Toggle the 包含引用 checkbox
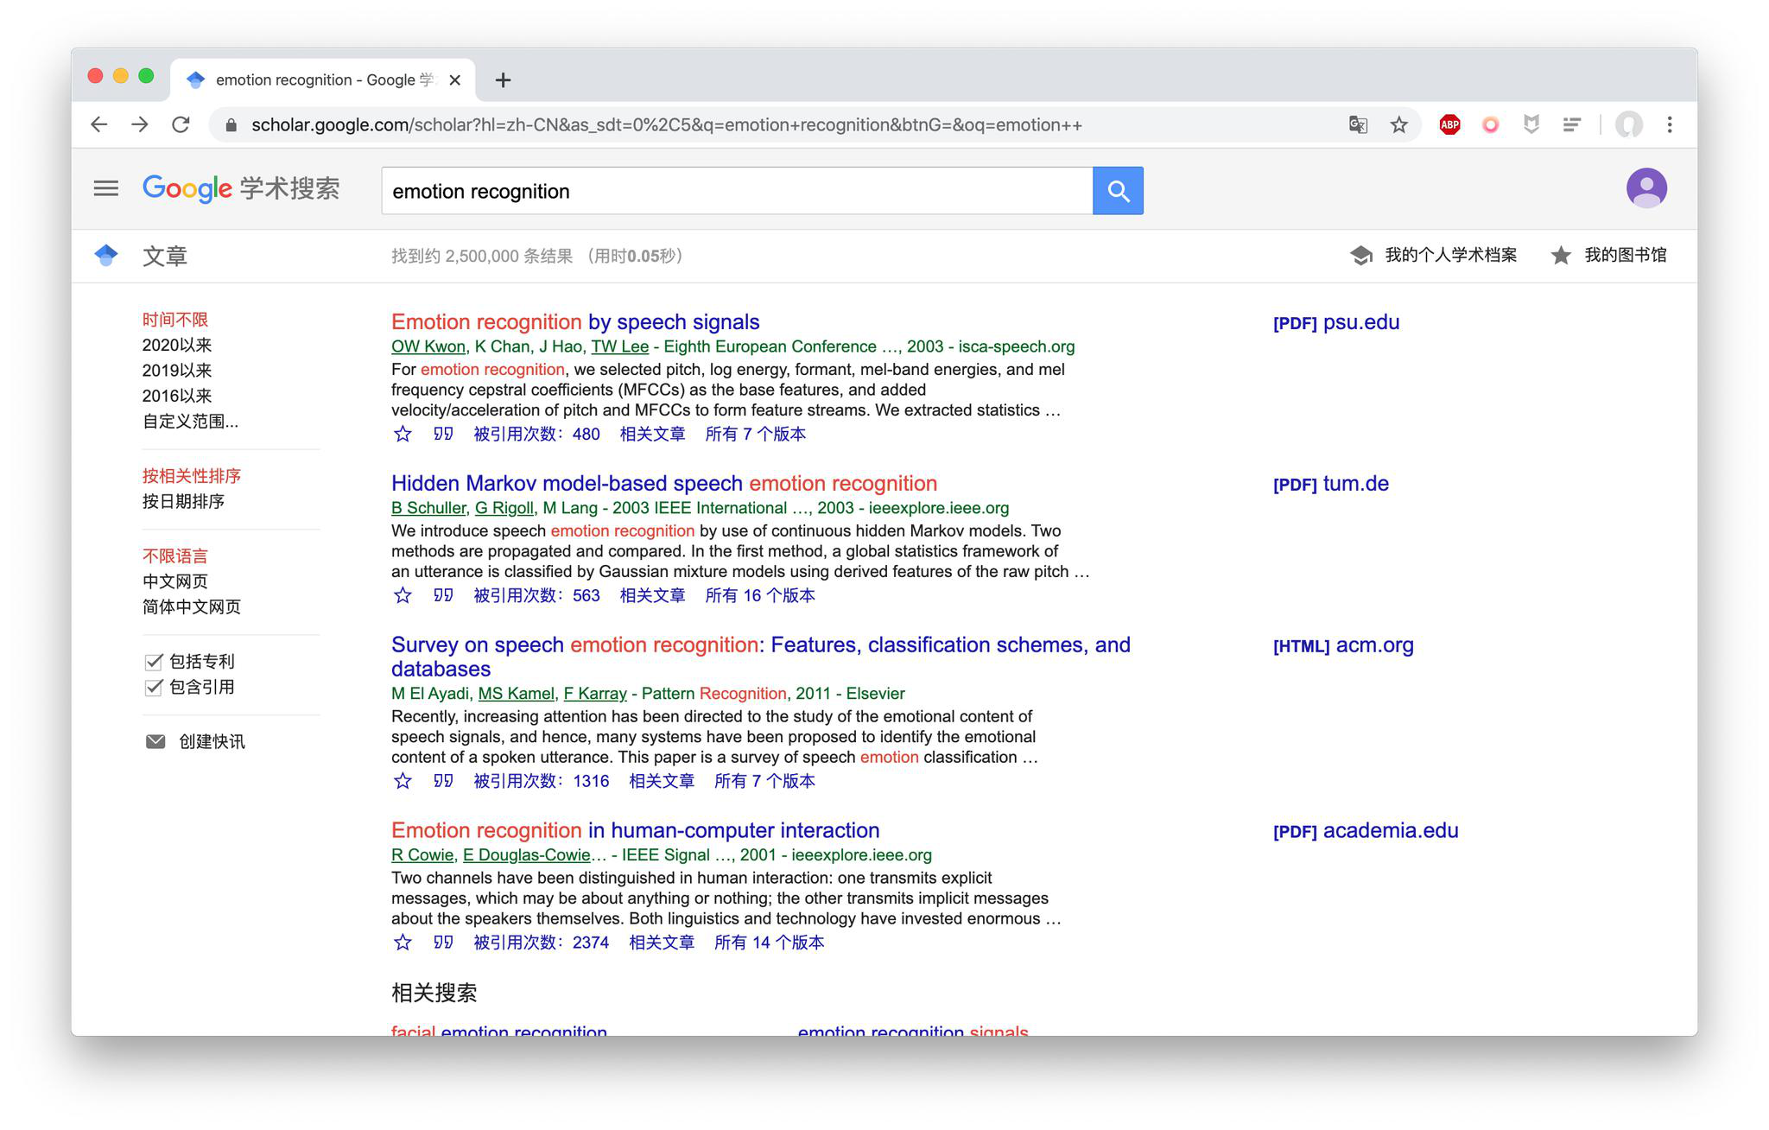The height and width of the screenshot is (1130, 1769). click(x=154, y=688)
